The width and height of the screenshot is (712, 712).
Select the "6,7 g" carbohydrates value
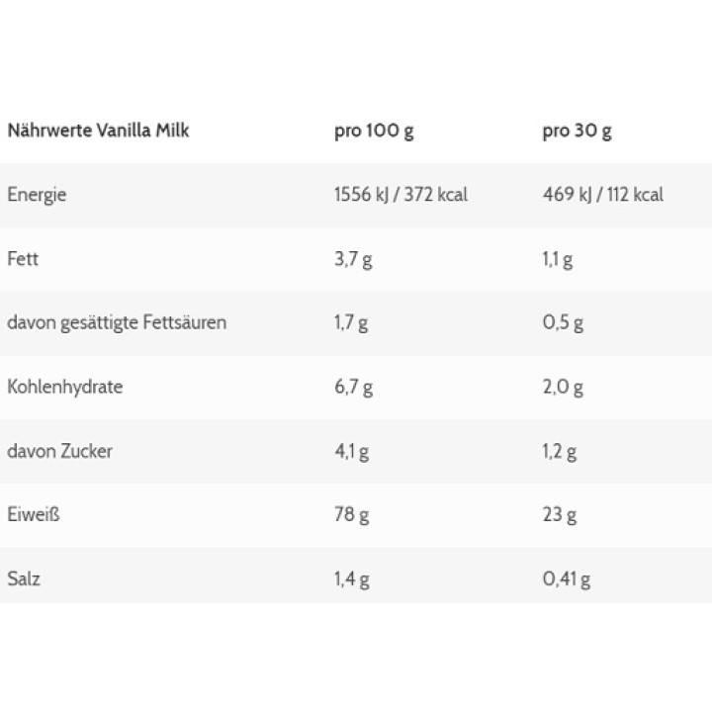pyautogui.click(x=353, y=387)
